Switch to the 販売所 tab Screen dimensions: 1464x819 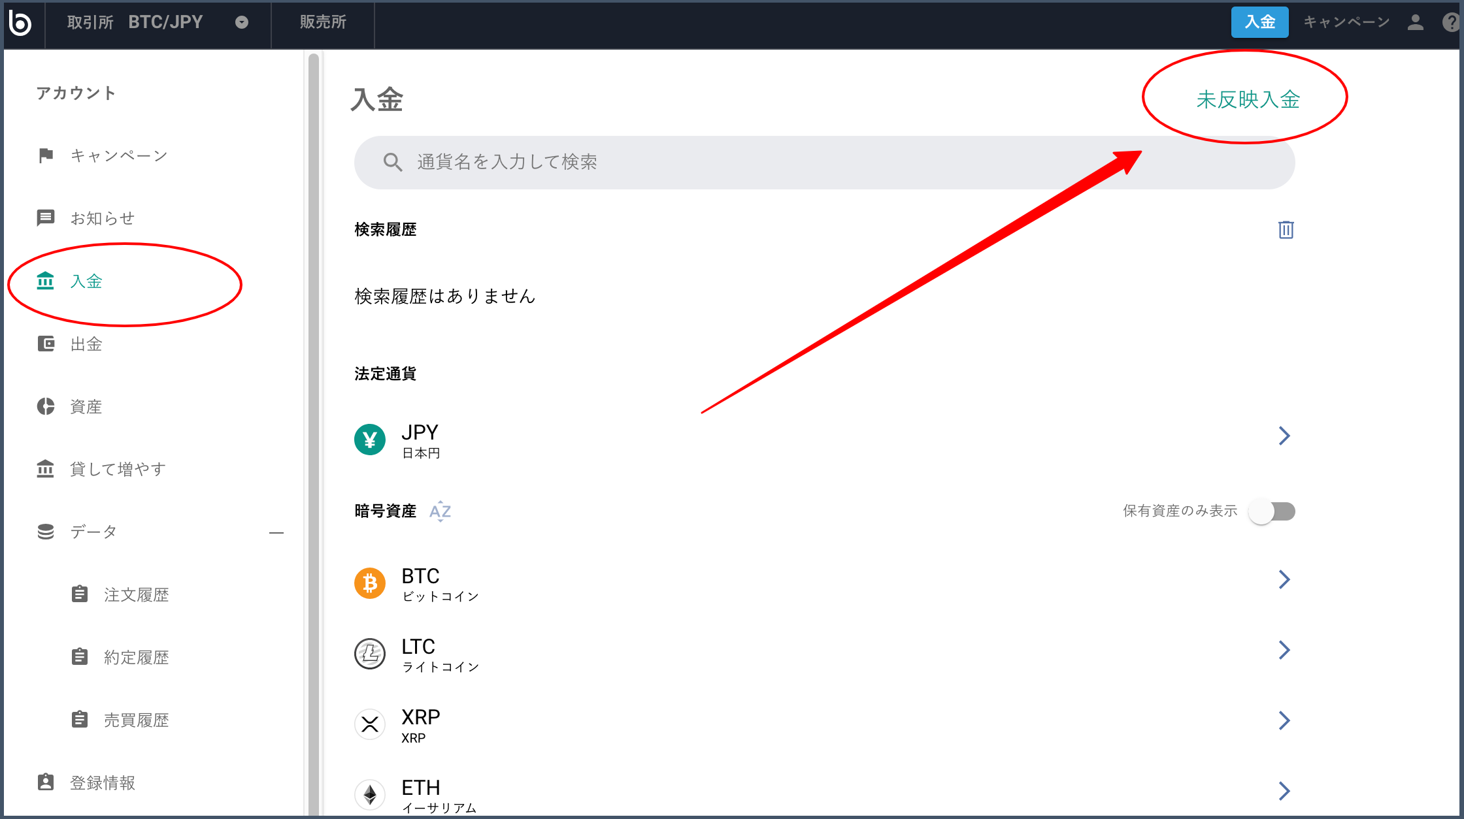point(323,23)
